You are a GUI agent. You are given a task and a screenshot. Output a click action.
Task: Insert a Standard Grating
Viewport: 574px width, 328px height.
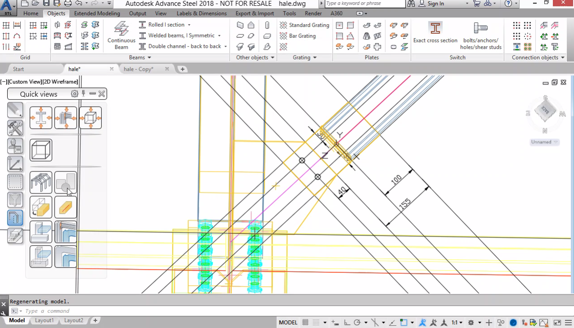(x=304, y=25)
